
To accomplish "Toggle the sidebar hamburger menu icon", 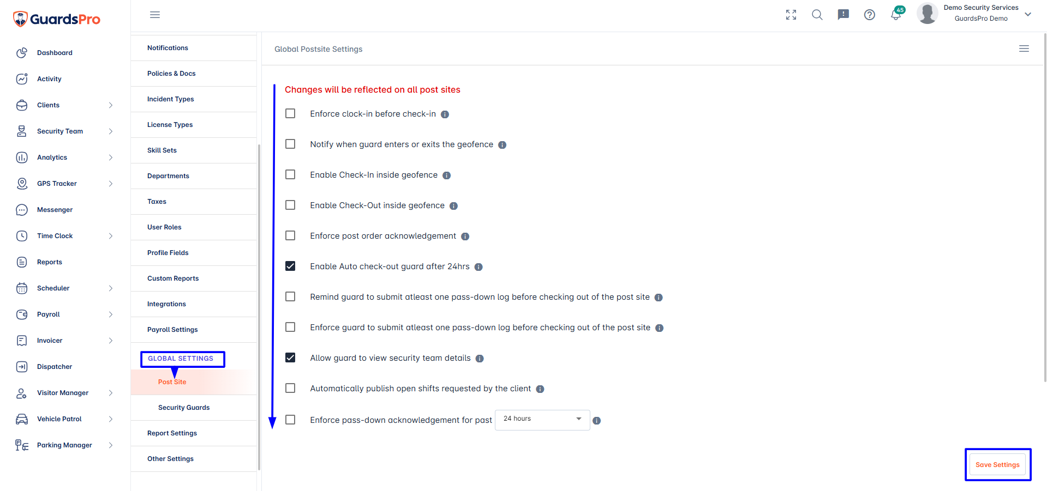I will (155, 15).
